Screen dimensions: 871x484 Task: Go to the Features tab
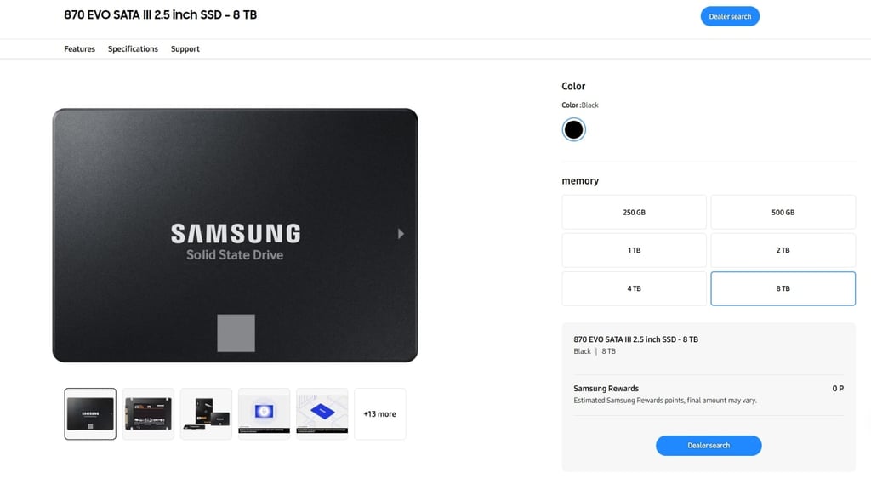point(79,48)
